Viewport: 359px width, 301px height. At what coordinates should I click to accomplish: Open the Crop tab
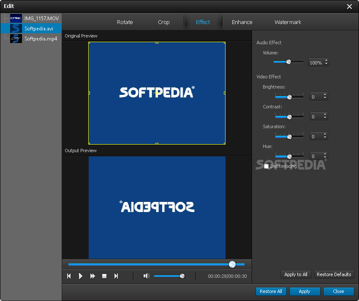(x=164, y=22)
